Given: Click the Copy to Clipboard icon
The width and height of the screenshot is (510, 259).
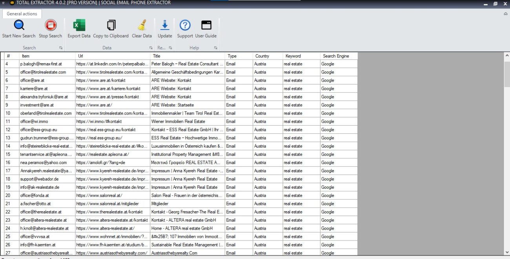Looking at the screenshot, I should (111, 26).
